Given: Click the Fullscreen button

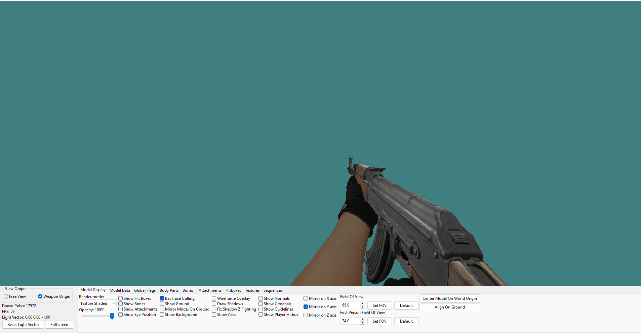Looking at the screenshot, I should tap(59, 325).
